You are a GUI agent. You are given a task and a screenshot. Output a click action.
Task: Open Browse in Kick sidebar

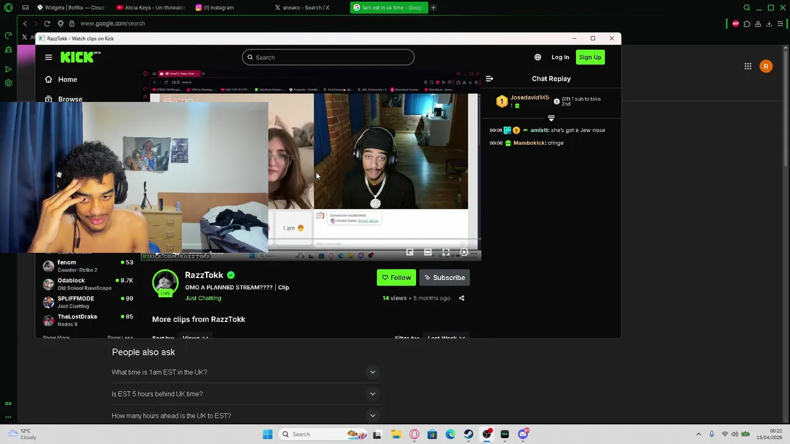click(63, 99)
